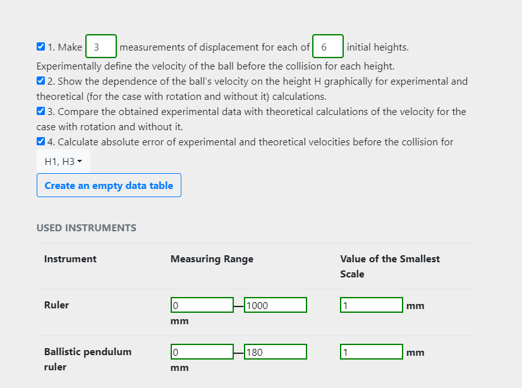Uncheck task 1 about displacement measurements

tap(40, 46)
